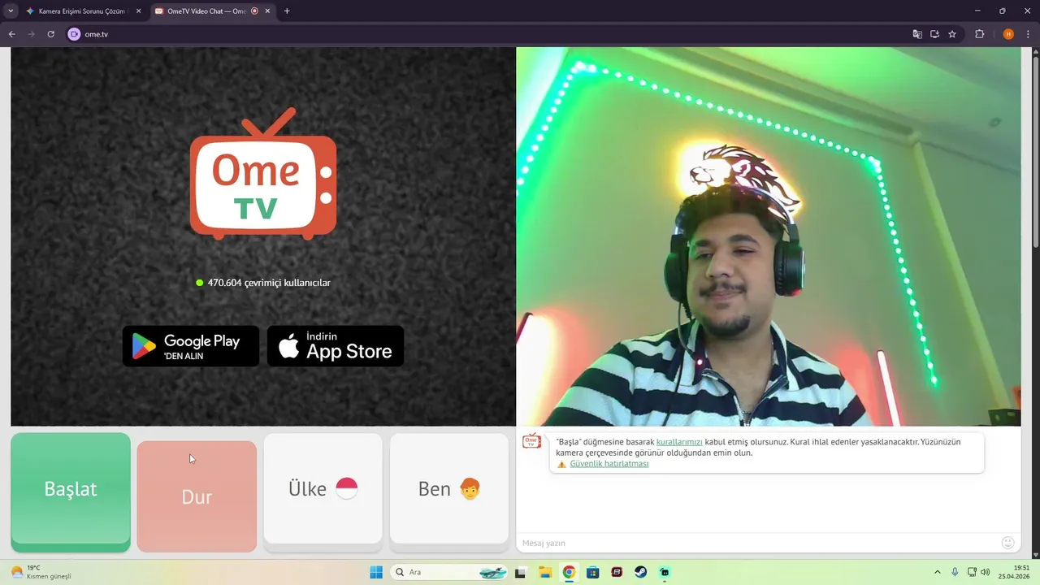
Task: Open the browser extensions puzzle icon
Action: pyautogui.click(x=980, y=34)
